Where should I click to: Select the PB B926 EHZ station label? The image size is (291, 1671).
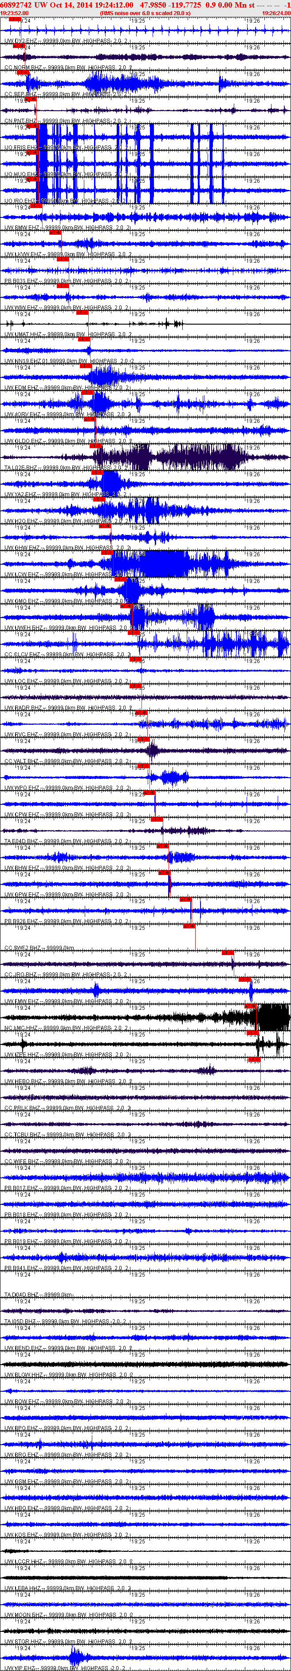click(x=67, y=920)
